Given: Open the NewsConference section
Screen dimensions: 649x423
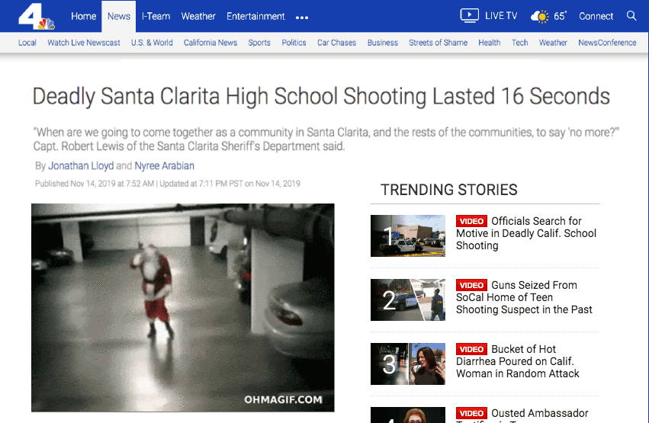Looking at the screenshot, I should pos(607,43).
